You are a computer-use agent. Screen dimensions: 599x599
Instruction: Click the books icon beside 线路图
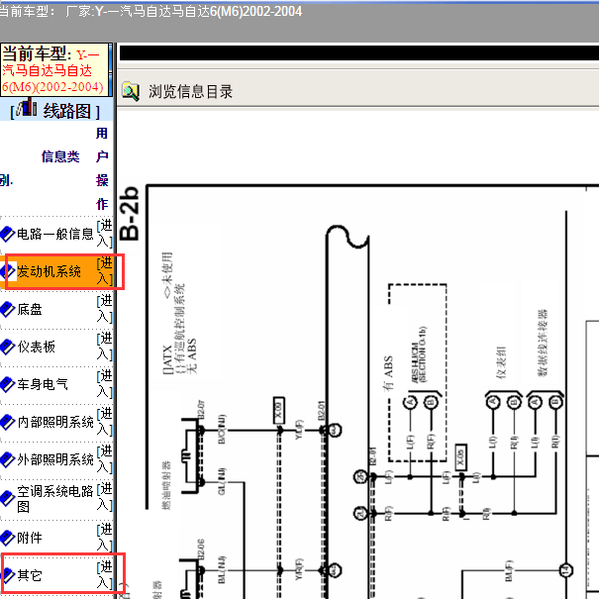click(28, 108)
